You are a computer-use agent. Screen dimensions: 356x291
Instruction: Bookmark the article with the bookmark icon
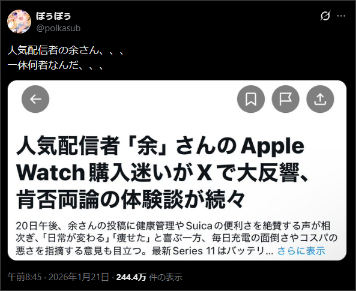251,99
